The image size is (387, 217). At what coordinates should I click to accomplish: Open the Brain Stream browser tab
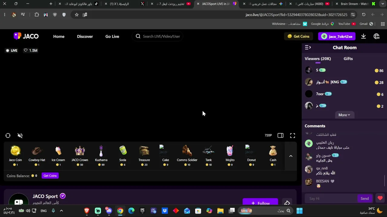point(355,4)
